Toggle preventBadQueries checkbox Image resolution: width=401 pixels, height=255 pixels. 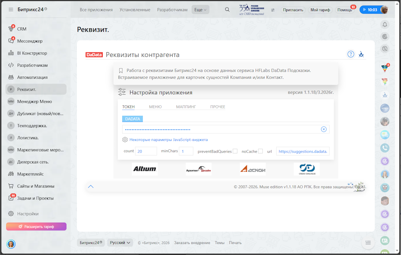click(x=235, y=151)
